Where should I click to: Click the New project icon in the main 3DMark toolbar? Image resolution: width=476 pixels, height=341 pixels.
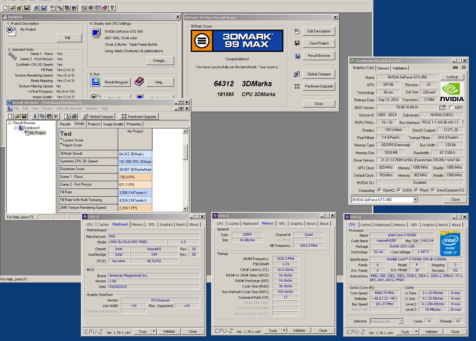[x=6, y=8]
